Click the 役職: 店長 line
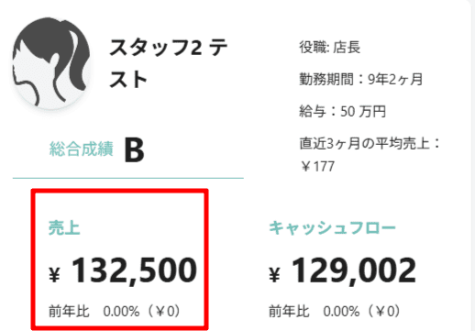475x331 pixels. [329, 48]
